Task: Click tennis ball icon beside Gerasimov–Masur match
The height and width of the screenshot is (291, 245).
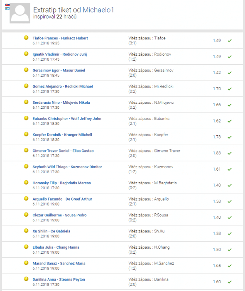Action: tap(26, 70)
